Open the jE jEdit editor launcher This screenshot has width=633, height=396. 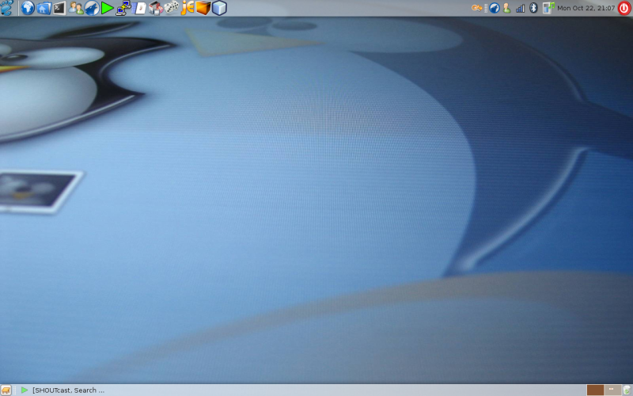188,8
